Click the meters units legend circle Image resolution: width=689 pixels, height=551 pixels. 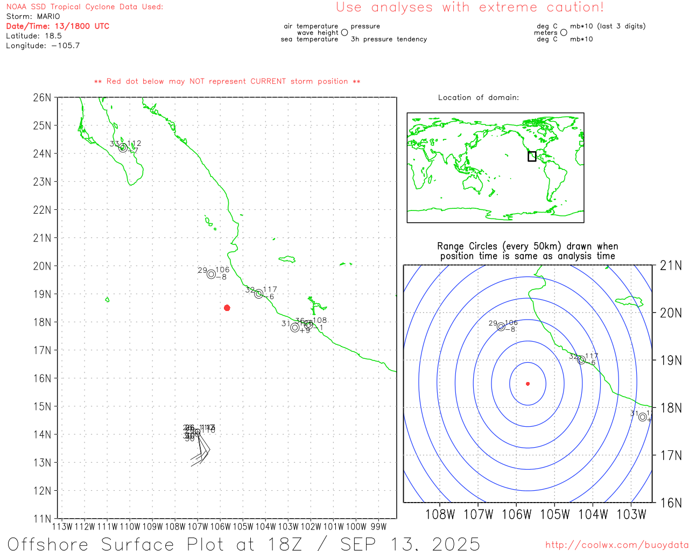[x=564, y=32]
